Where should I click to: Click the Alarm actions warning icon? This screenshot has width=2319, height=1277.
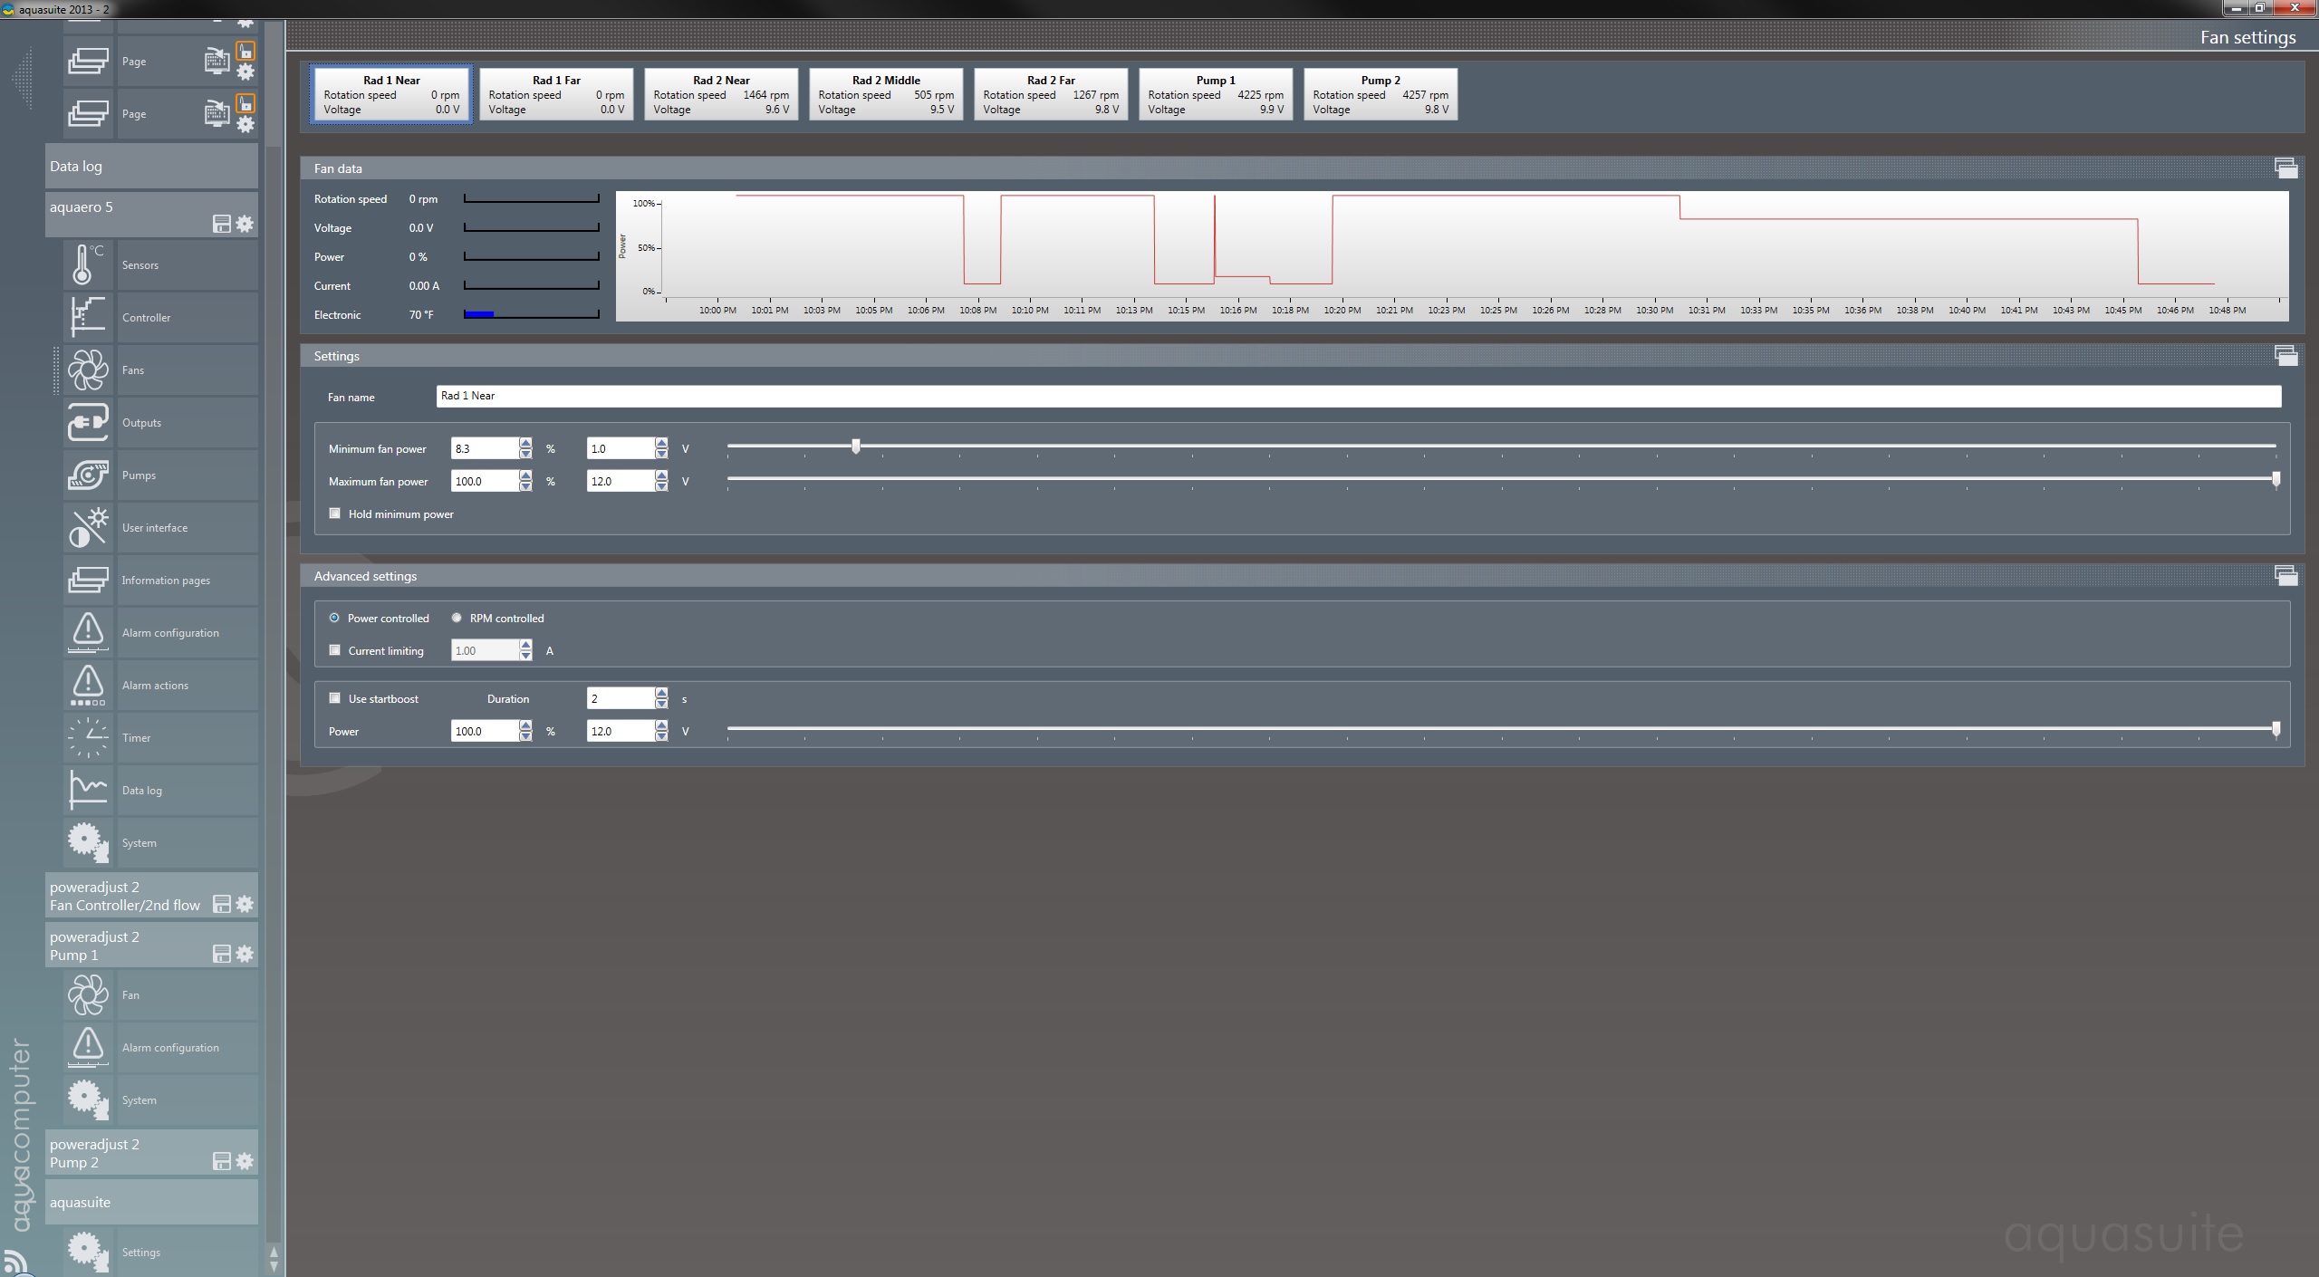pos(88,685)
